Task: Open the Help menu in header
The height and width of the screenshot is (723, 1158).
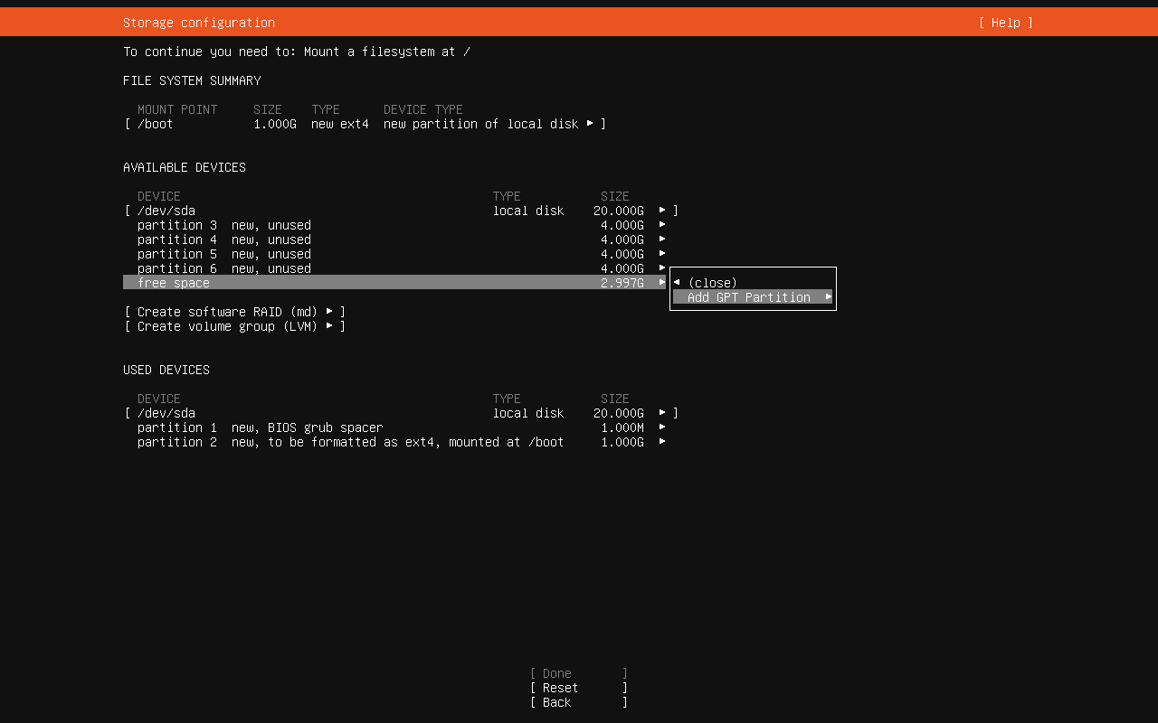Action: coord(1005,23)
